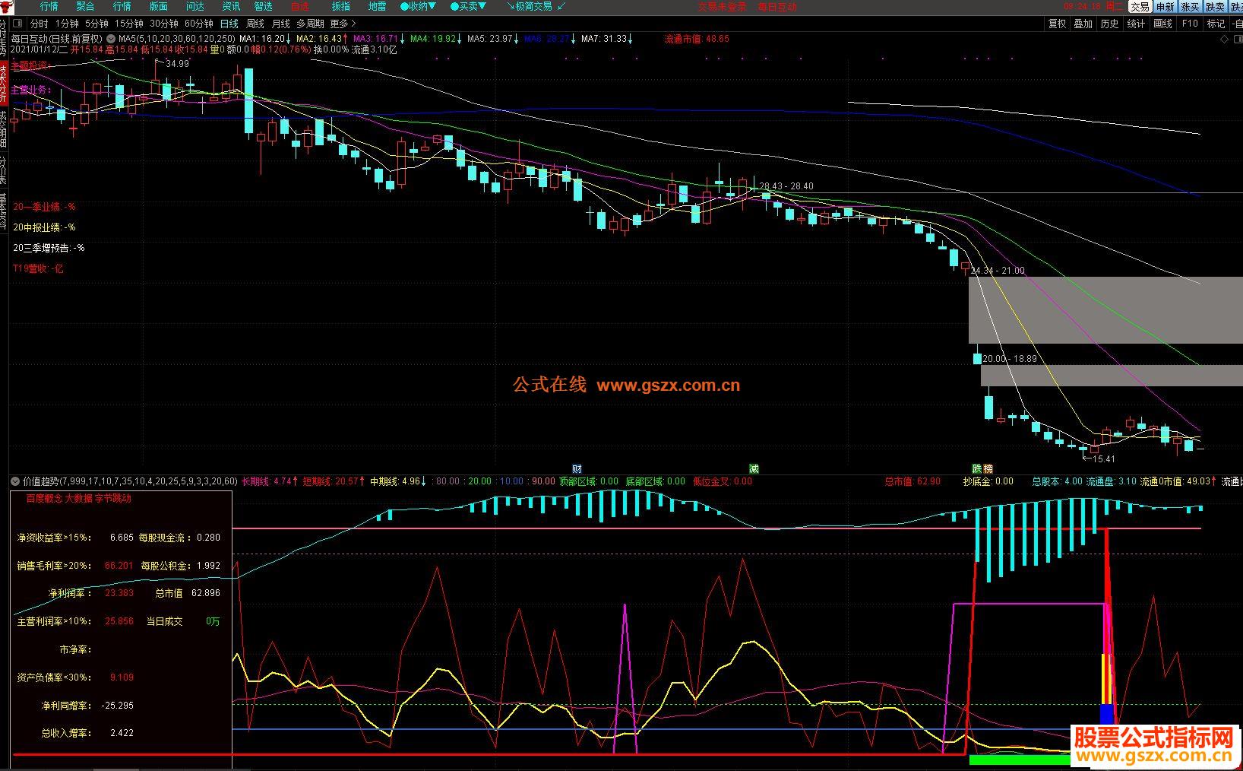Select 成交明细 sidebar tab
Viewport: 1243px width, 771px height.
pos(4,129)
